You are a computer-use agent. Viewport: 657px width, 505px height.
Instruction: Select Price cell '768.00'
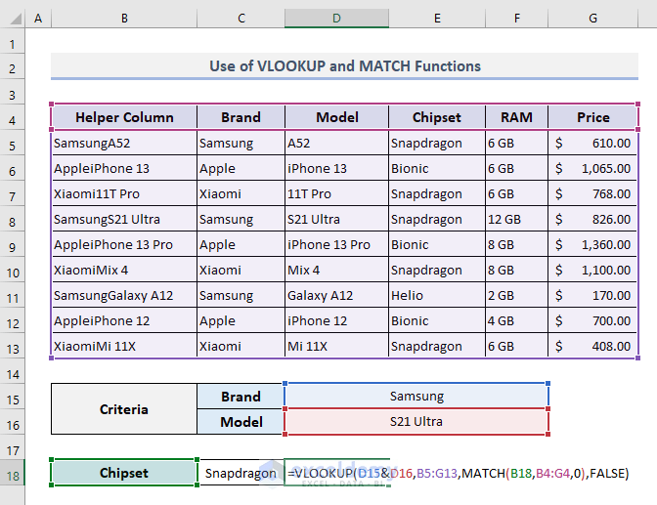(592, 193)
